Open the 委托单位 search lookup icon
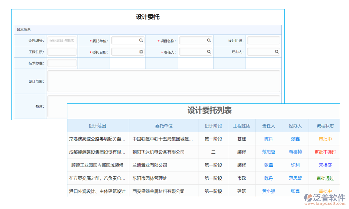349x209 pixels. [141, 40]
